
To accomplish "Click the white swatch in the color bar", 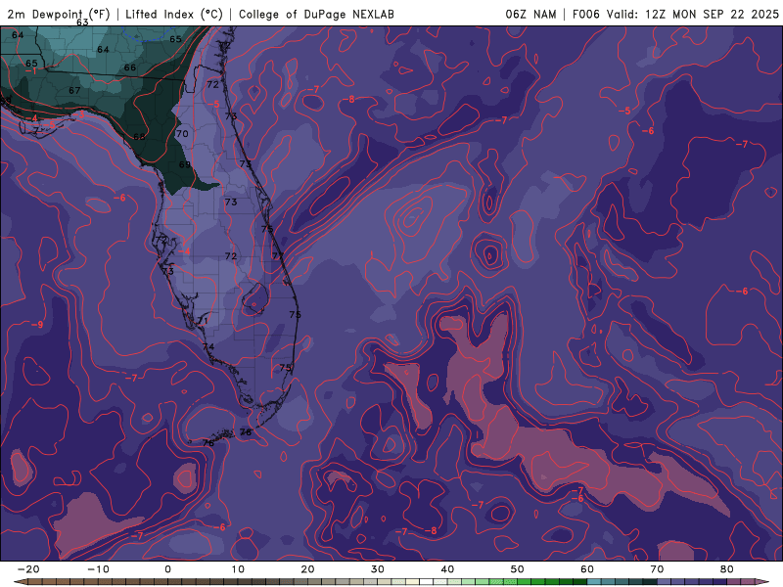I will (x=426, y=582).
